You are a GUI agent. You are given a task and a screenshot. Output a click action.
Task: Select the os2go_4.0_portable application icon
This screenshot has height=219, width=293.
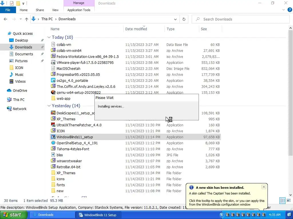coord(53,80)
